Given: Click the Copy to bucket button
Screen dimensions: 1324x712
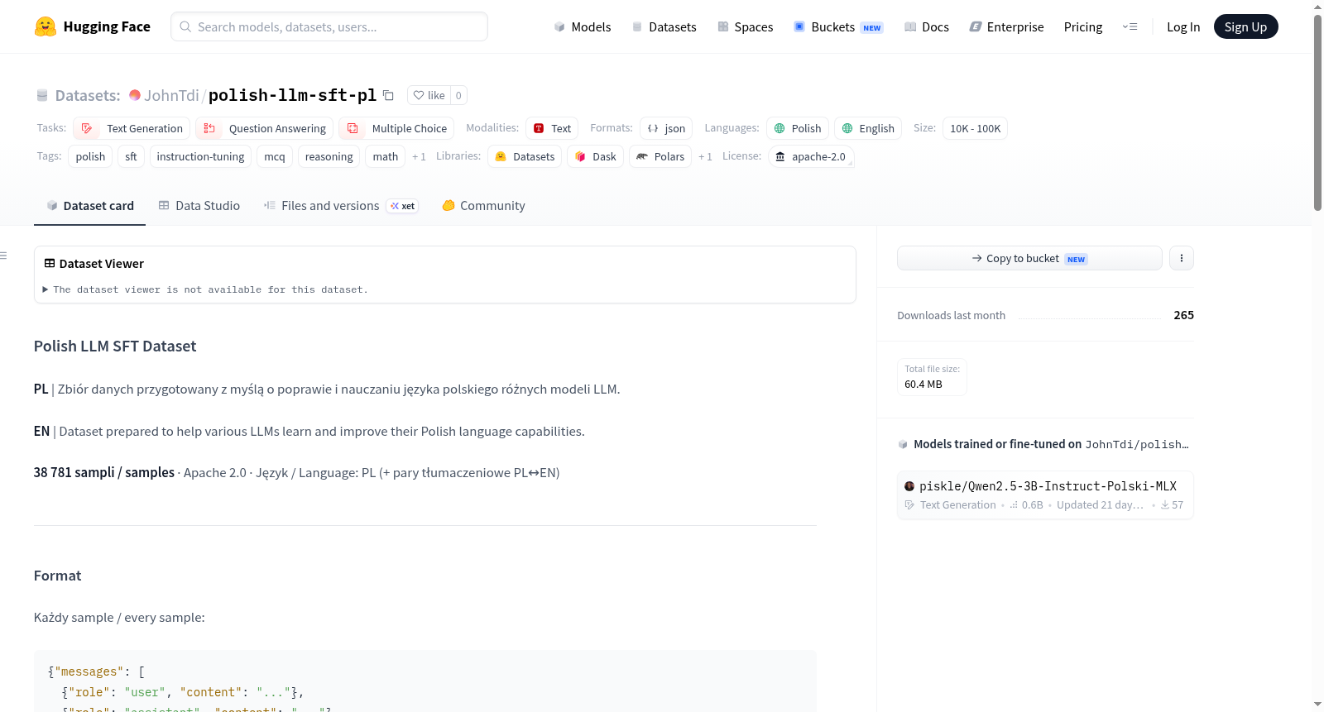Looking at the screenshot, I should [1029, 259].
